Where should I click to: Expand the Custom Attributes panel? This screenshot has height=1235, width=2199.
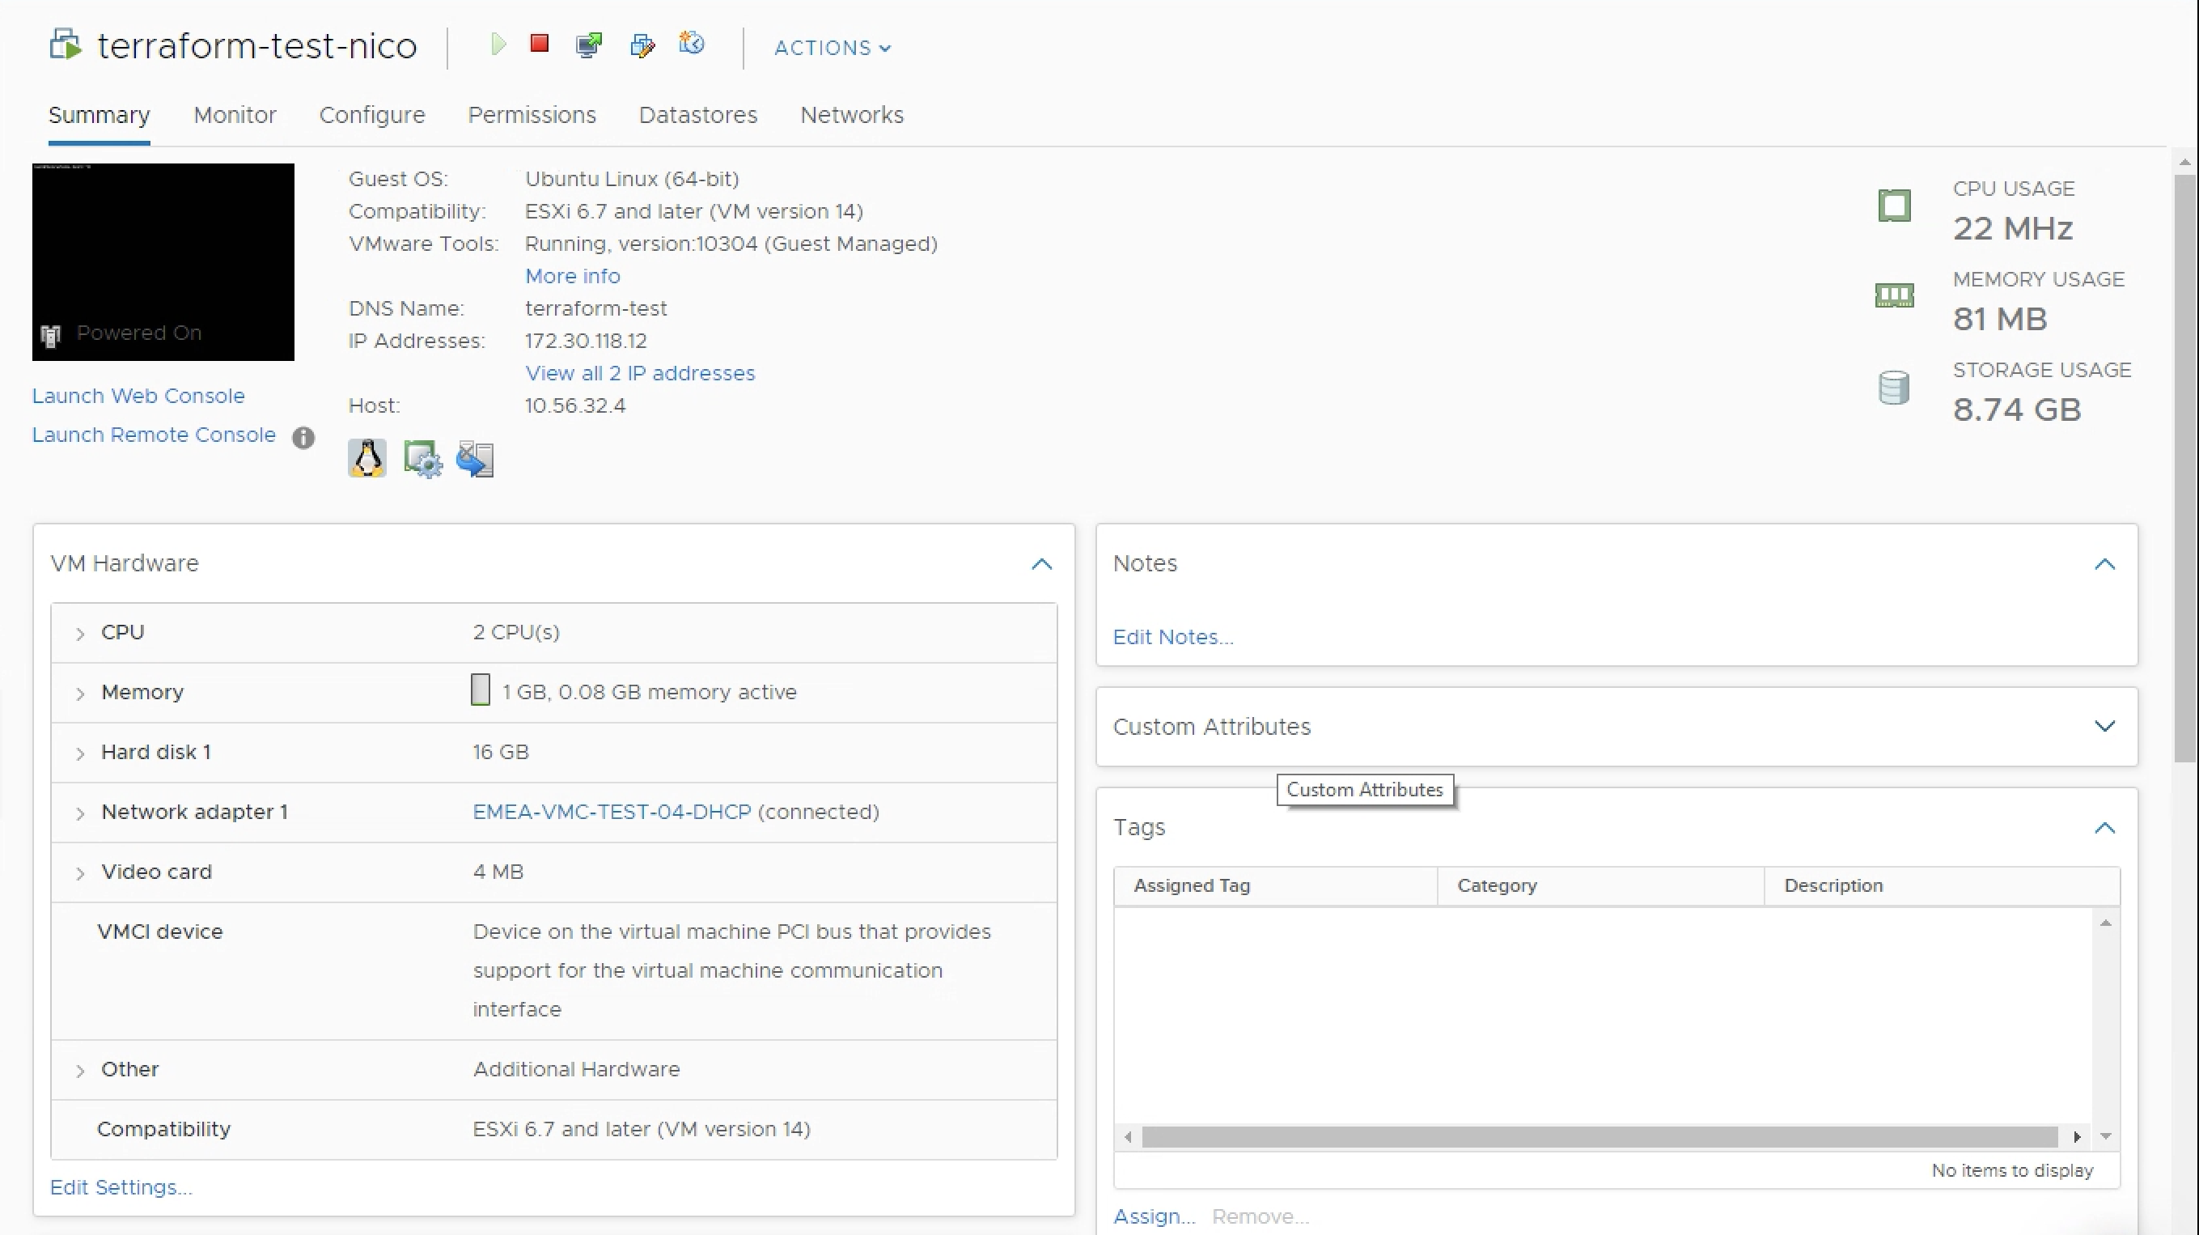2104,727
